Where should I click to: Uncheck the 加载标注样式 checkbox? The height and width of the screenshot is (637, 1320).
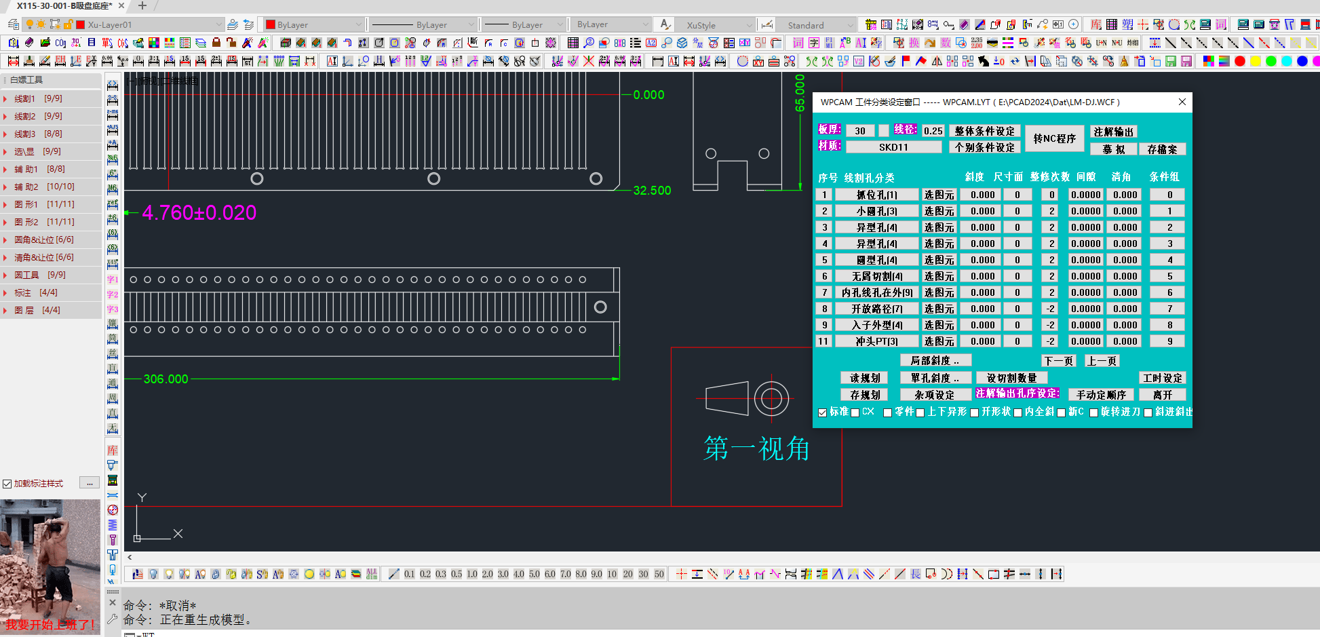point(7,484)
